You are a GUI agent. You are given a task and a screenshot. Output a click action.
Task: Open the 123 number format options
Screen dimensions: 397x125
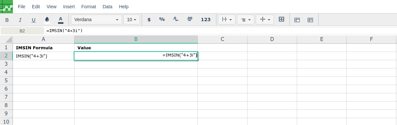point(206,20)
